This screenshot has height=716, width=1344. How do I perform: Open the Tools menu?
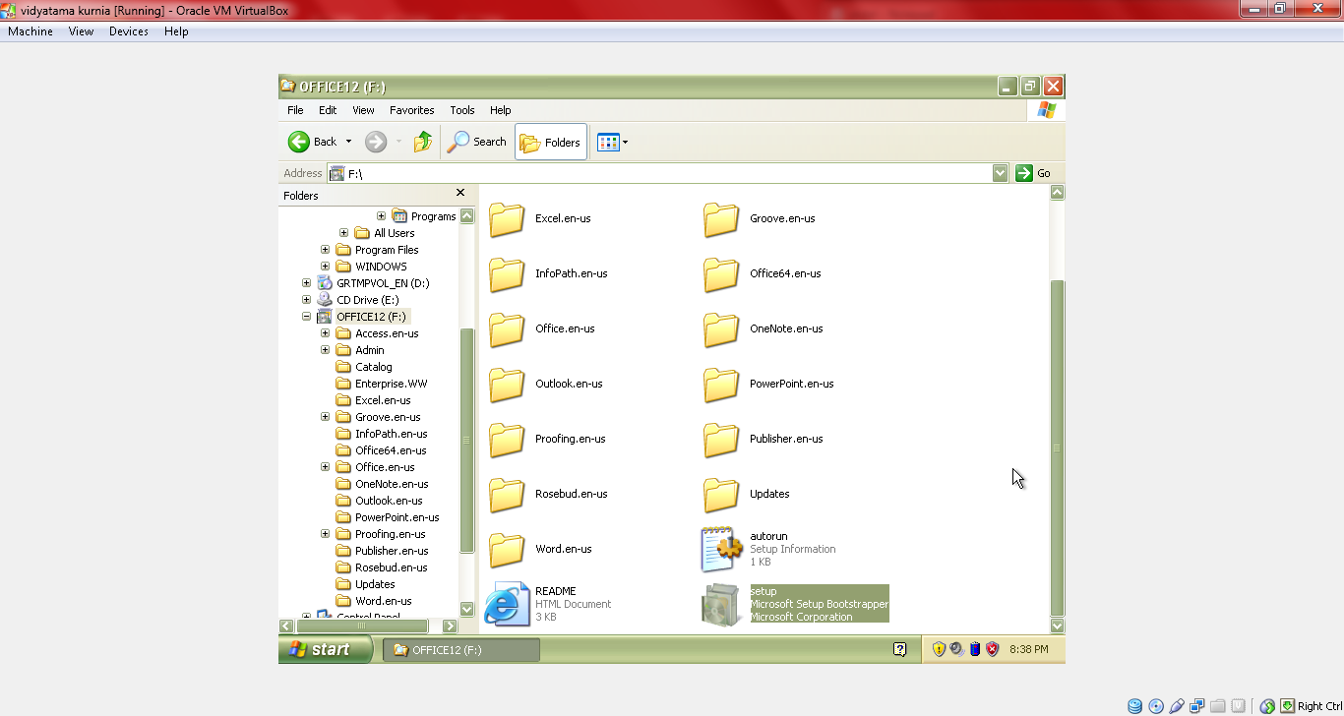(461, 110)
